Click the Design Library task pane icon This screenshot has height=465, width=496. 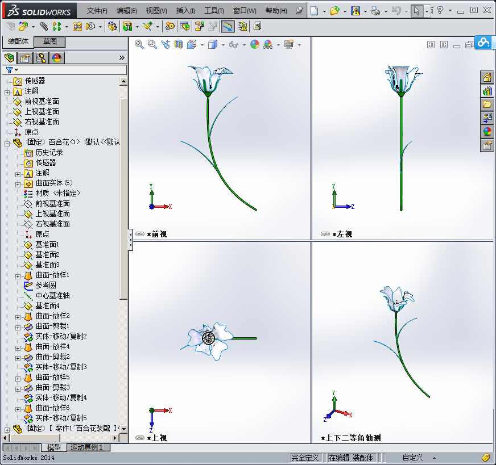487,91
